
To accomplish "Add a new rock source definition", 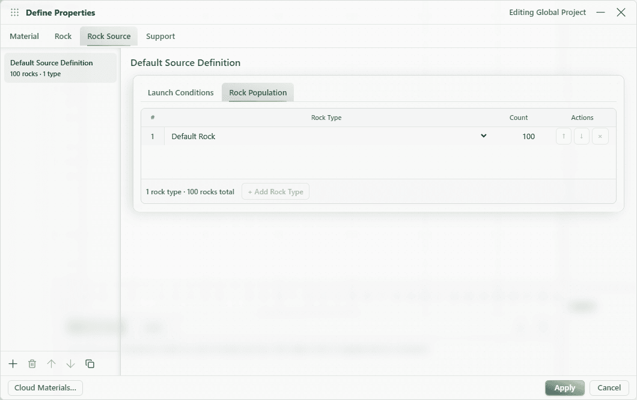I will 13,364.
